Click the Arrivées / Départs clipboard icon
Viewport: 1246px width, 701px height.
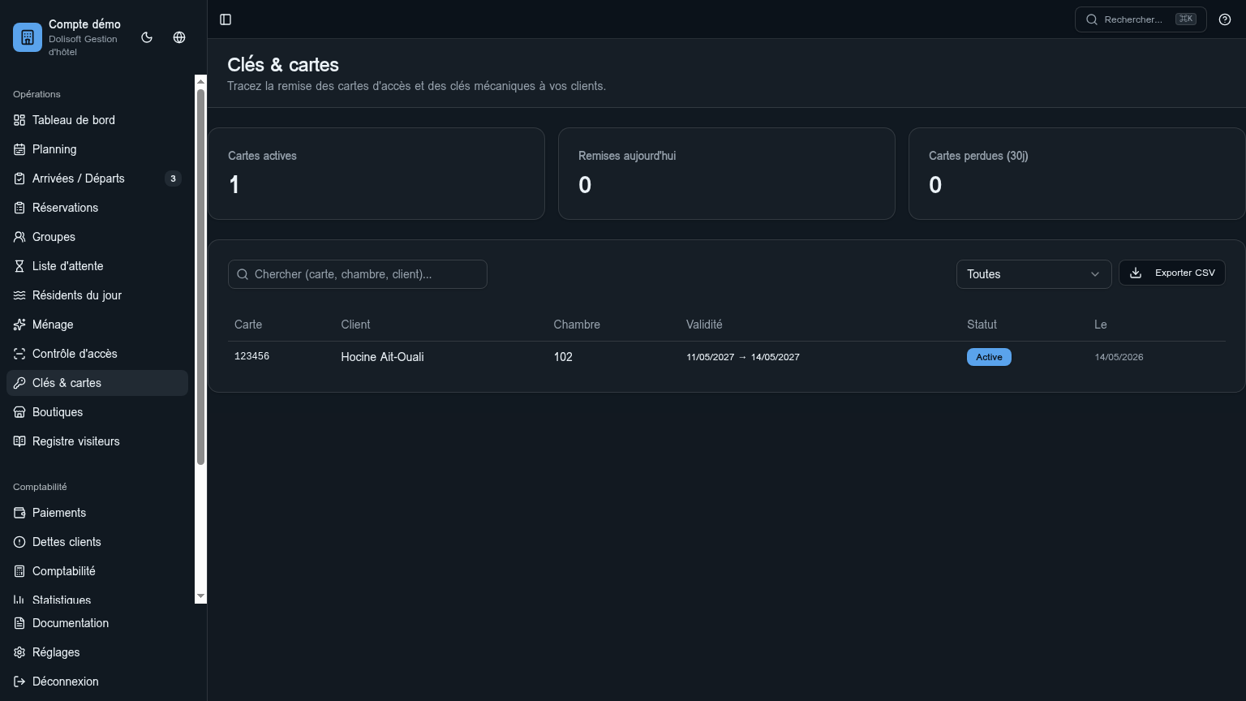(19, 178)
